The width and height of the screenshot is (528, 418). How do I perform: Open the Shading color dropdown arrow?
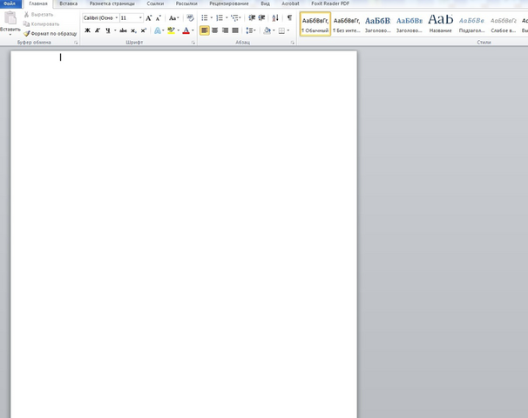click(x=274, y=30)
